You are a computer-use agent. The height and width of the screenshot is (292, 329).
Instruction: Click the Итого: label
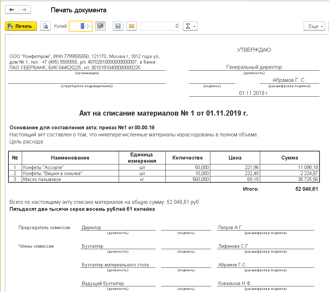coord(251,189)
